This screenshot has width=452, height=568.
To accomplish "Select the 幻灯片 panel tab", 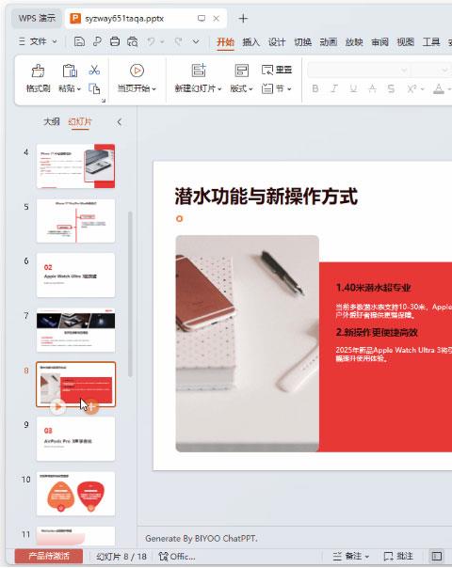I will [x=80, y=121].
